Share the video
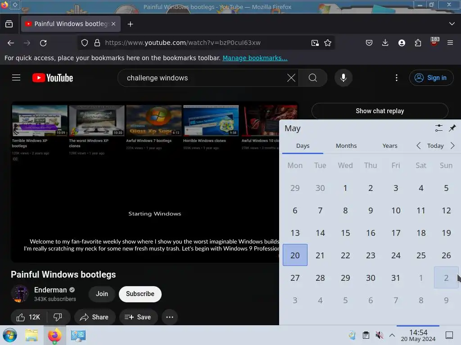 pyautogui.click(x=95, y=317)
